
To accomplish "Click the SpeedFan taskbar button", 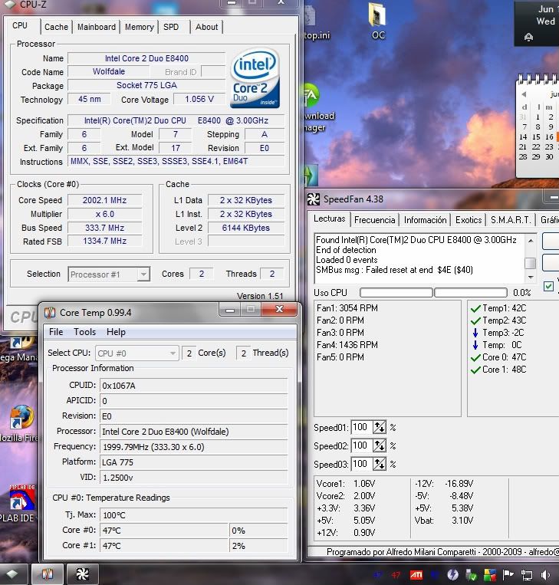I will [x=83, y=574].
